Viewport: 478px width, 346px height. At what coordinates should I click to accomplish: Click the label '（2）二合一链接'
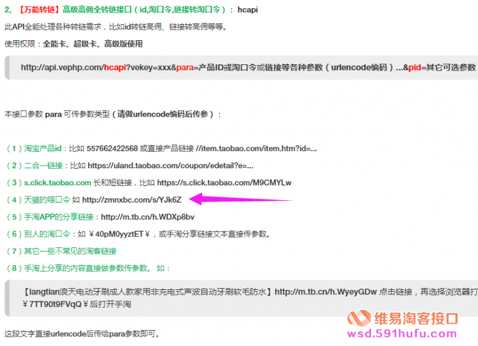pyautogui.click(x=34, y=166)
